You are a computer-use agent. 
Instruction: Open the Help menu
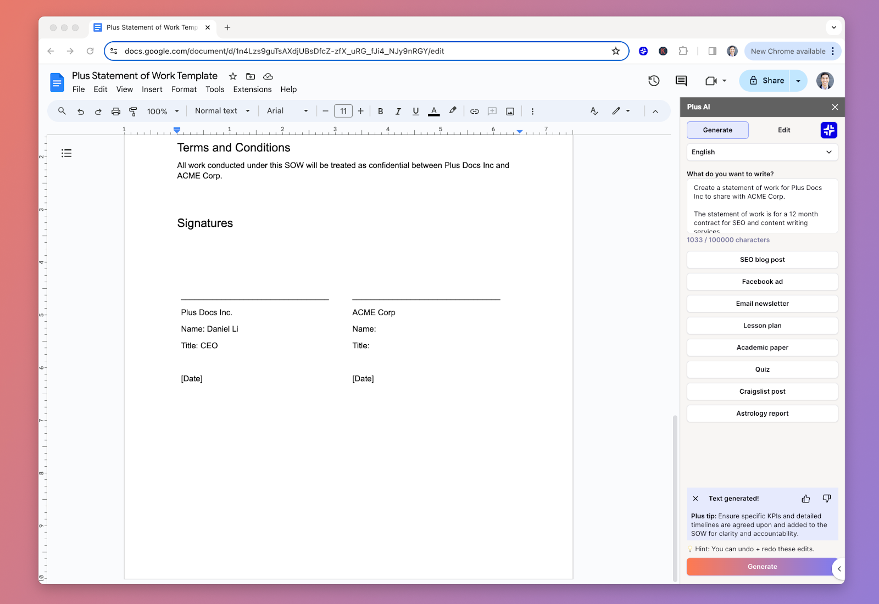point(288,90)
